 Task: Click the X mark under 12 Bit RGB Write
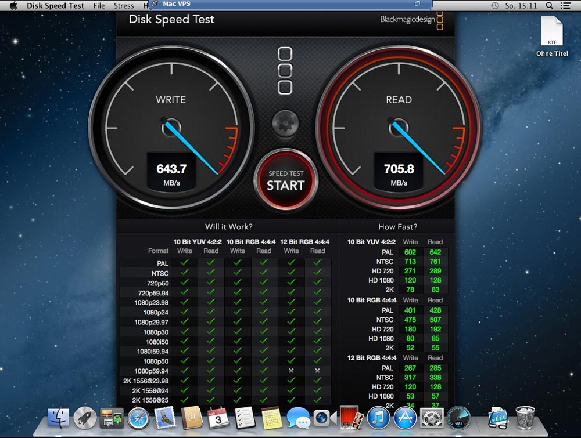291,370
